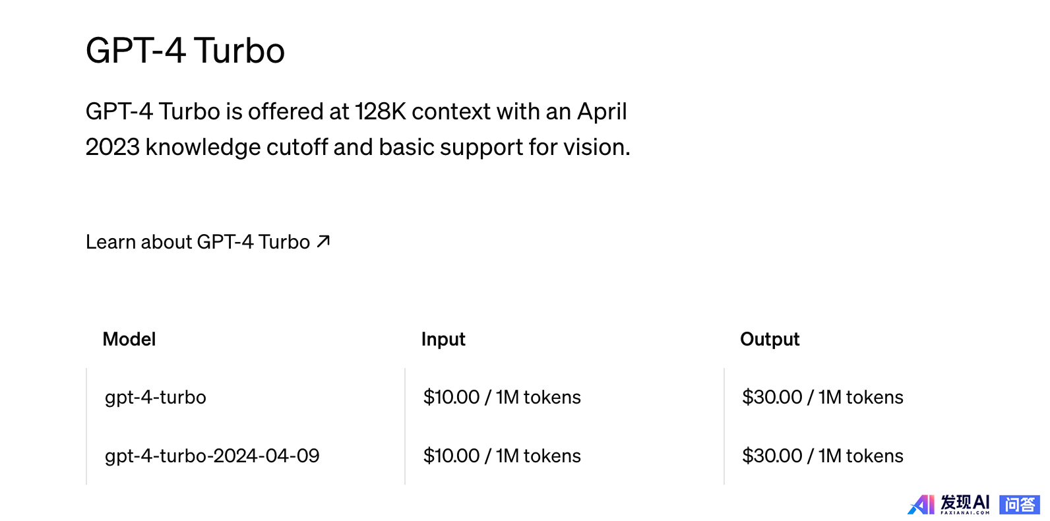Click the Output column header

[770, 339]
